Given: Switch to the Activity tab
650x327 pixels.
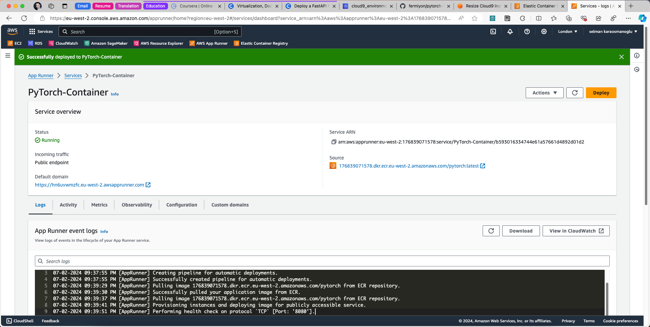Looking at the screenshot, I should click(68, 205).
